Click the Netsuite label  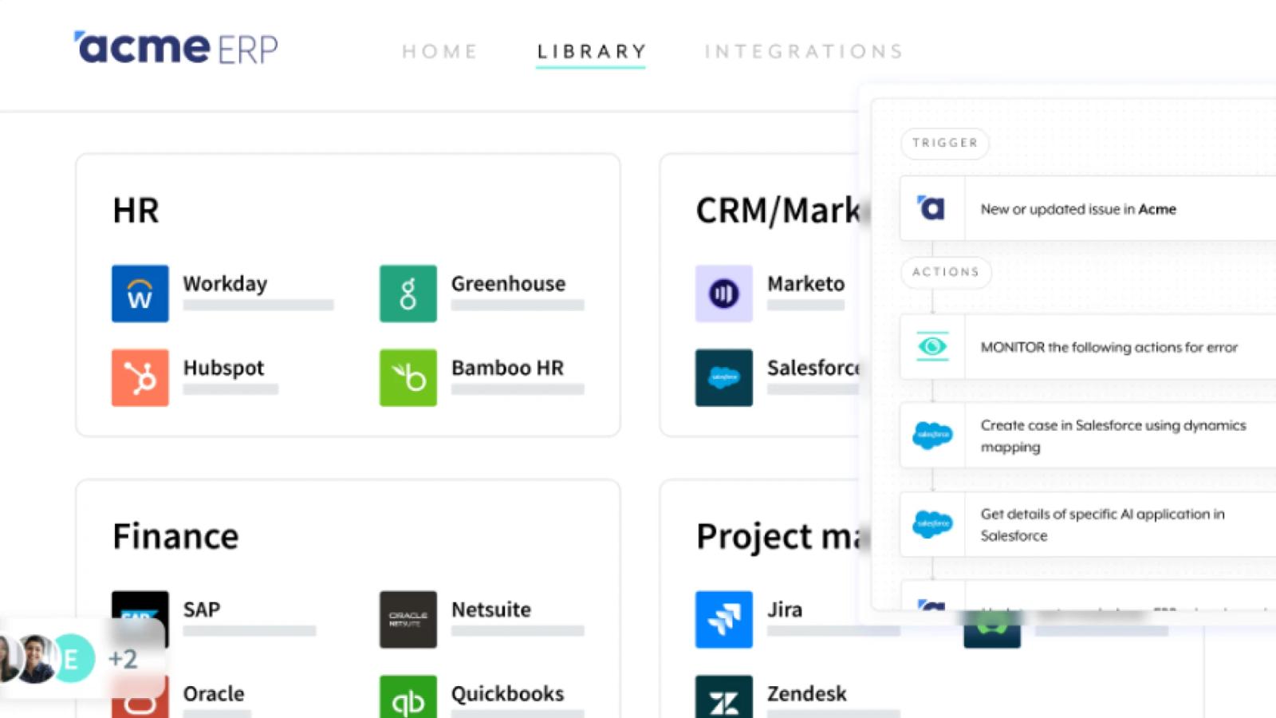(491, 610)
